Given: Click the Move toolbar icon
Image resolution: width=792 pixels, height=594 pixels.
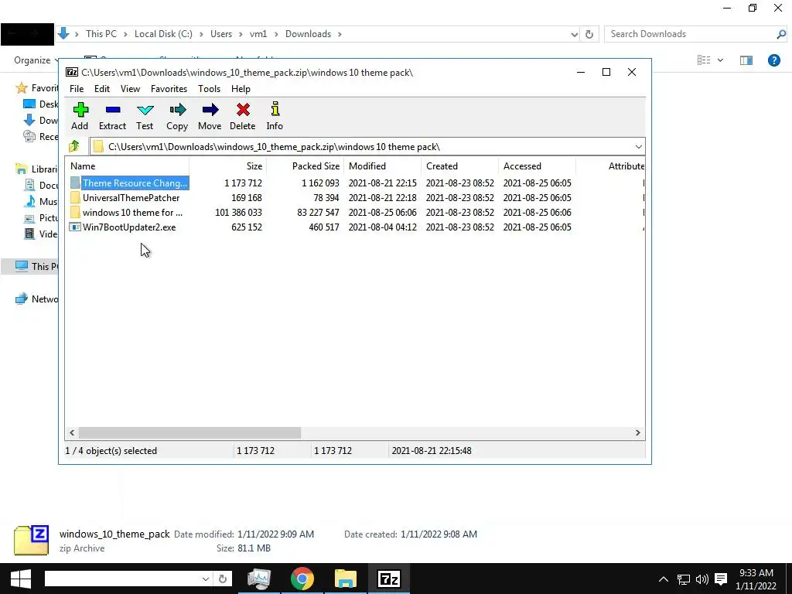Looking at the screenshot, I should [210, 116].
